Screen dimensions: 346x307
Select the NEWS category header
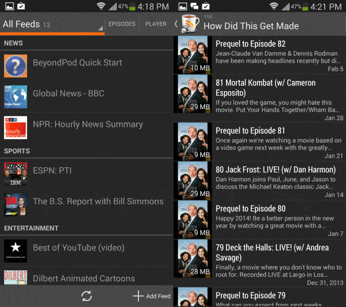pos(13,43)
